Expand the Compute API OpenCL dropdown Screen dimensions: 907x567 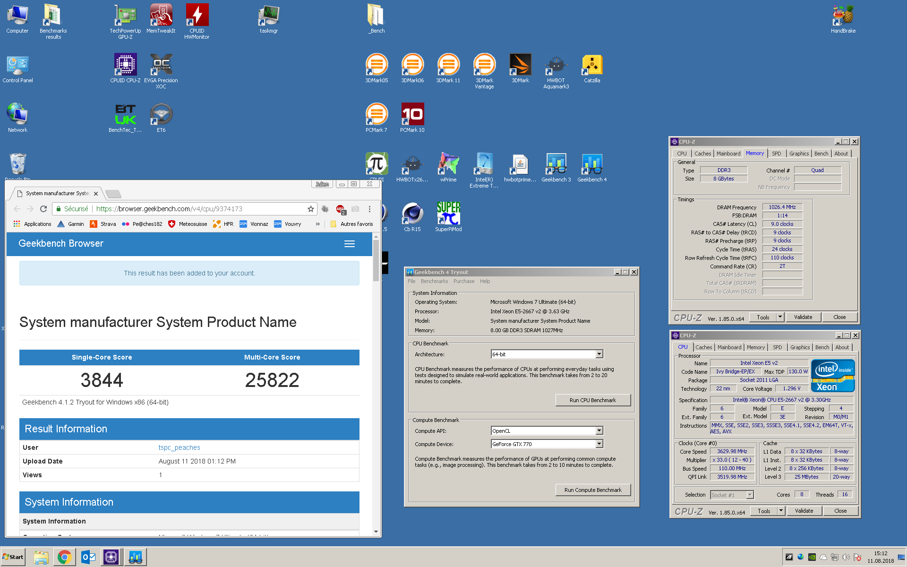point(599,430)
